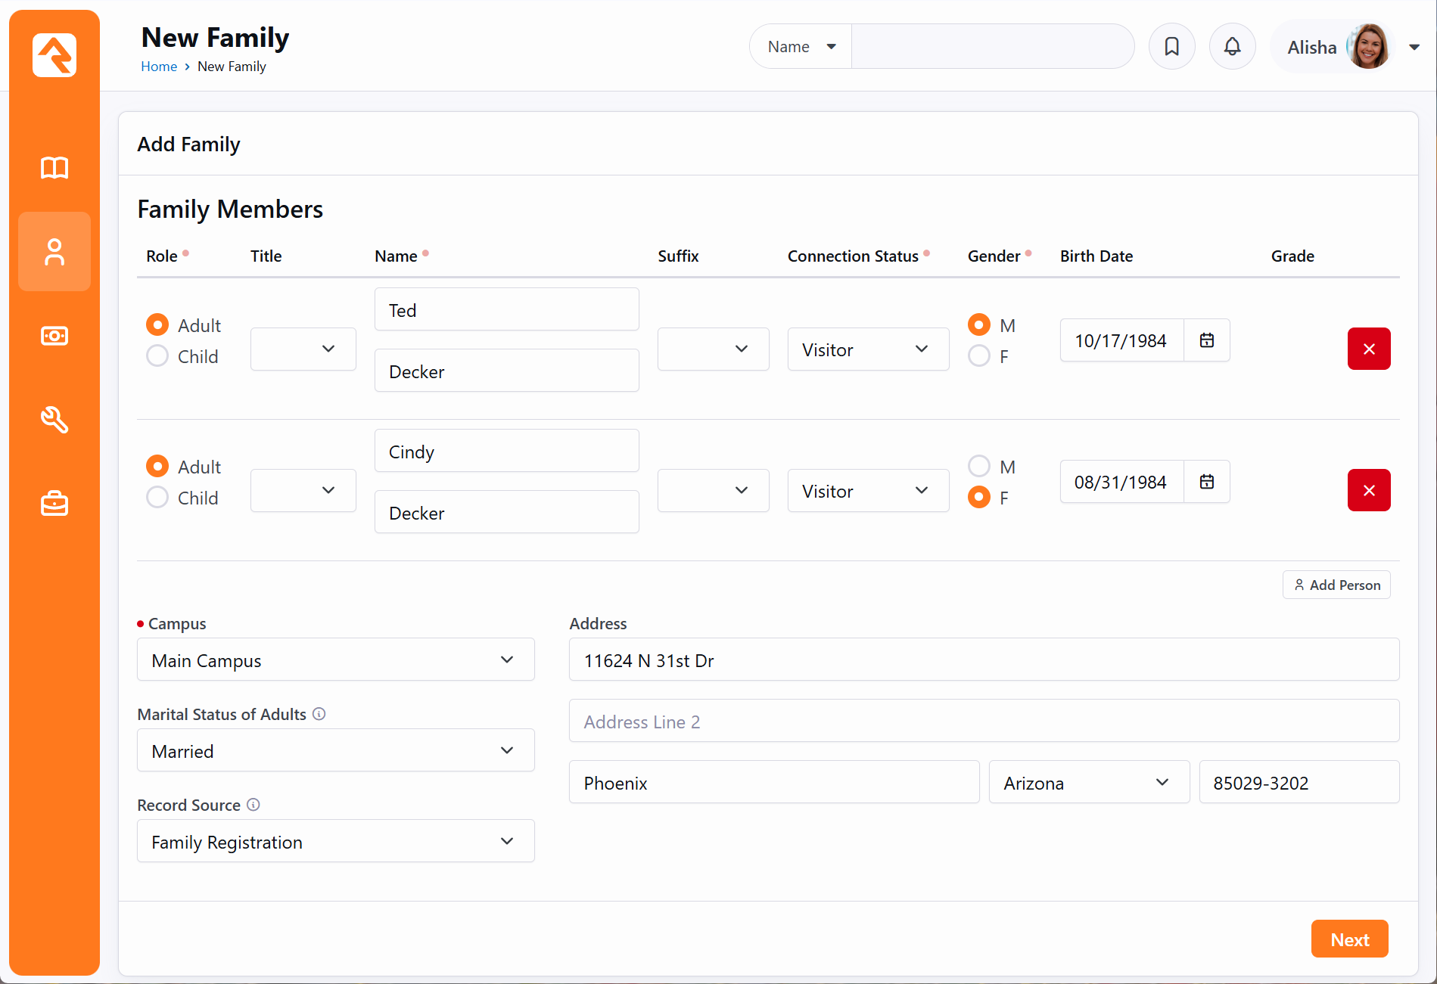
Task: Open the book icon in sidebar
Action: (x=54, y=168)
